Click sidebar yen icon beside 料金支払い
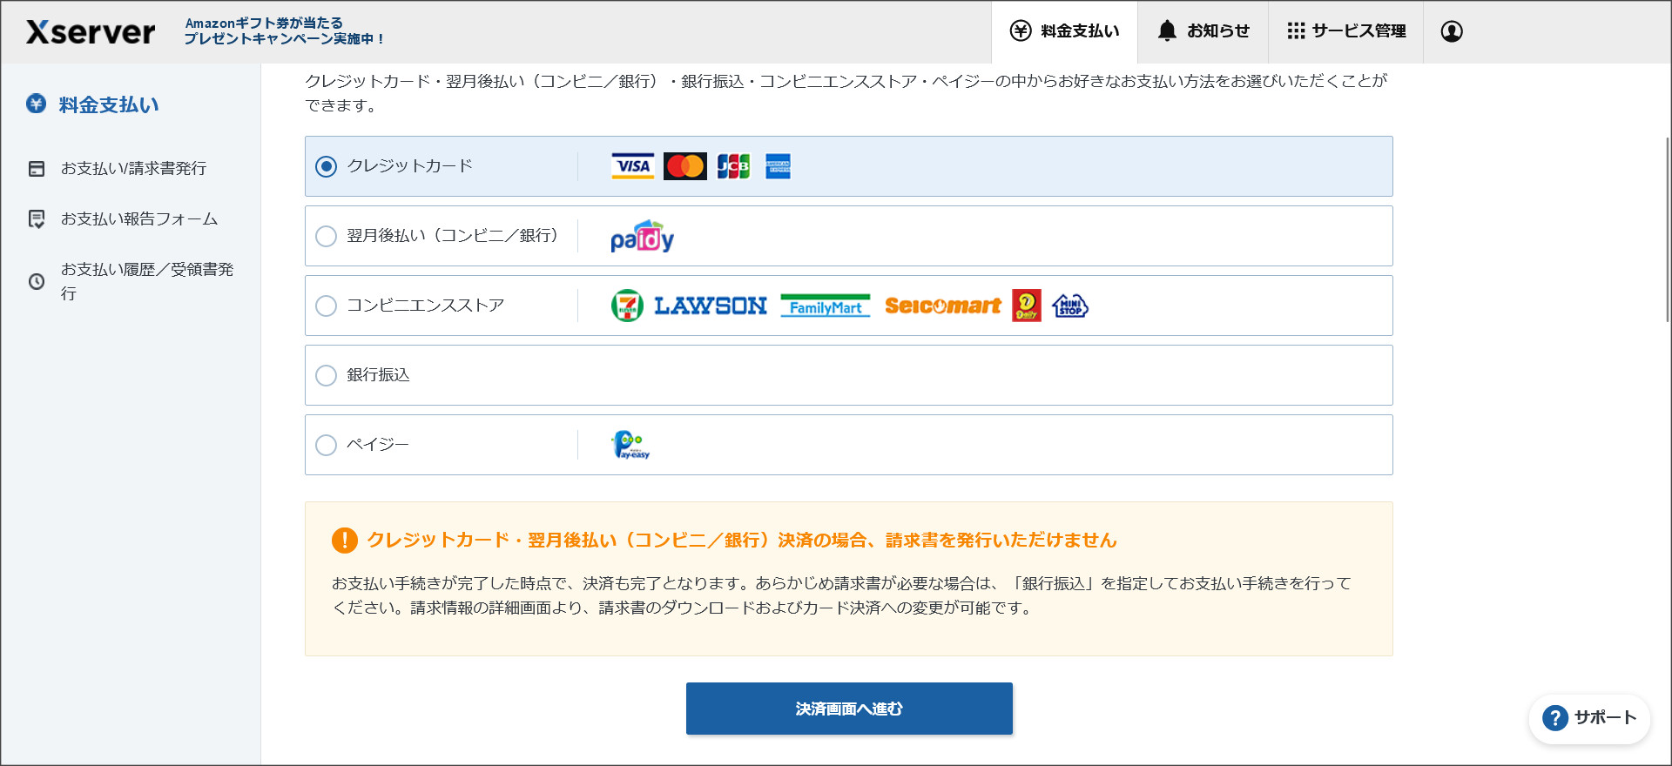1672x766 pixels. [x=36, y=104]
